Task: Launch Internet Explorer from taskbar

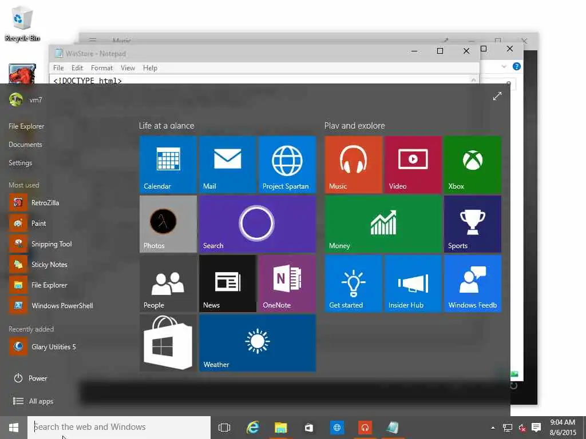Action: coord(253,428)
